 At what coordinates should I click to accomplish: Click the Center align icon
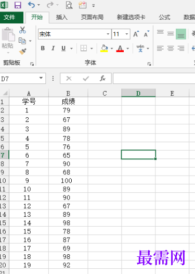click(x=171, y=48)
